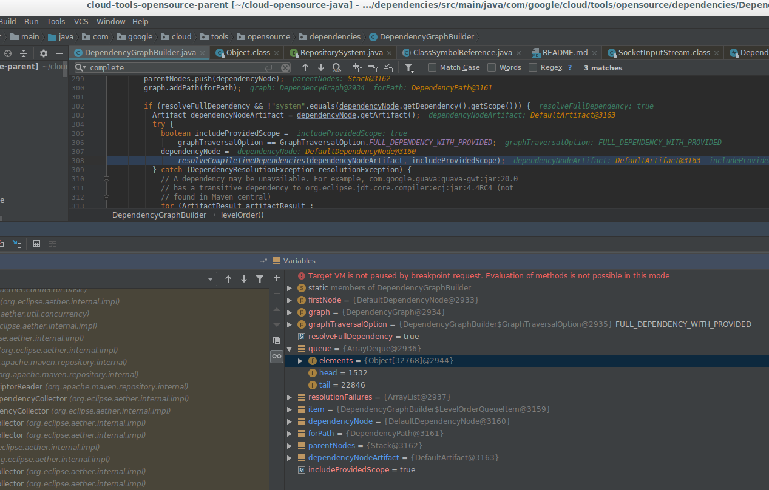This screenshot has width=769, height=490.
Task: Expand graphTraversalOption variable
Action: (x=290, y=324)
